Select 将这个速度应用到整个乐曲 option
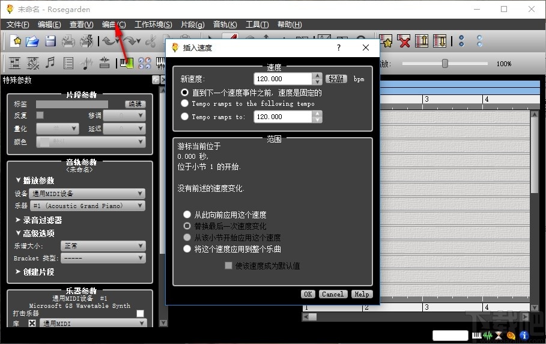Image resolution: width=546 pixels, height=344 pixels. pos(187,249)
